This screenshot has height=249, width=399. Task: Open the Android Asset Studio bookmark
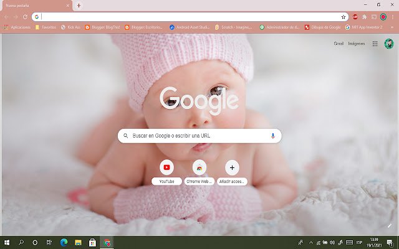[x=190, y=27]
